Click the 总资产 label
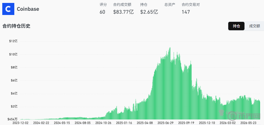Screen dimensions: 264x125 click(170, 5)
